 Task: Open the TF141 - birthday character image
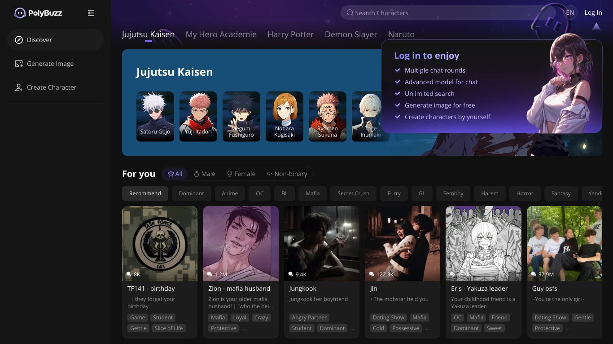pyautogui.click(x=160, y=244)
